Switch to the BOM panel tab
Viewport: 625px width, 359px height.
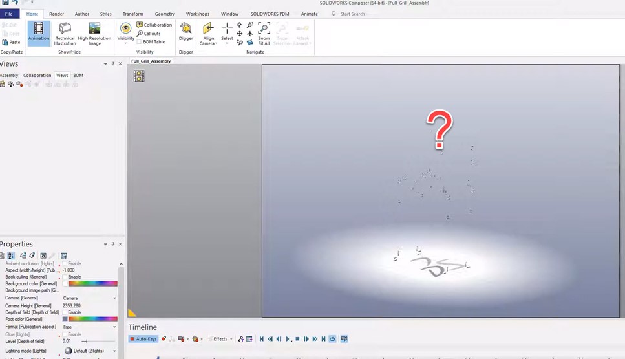[78, 76]
